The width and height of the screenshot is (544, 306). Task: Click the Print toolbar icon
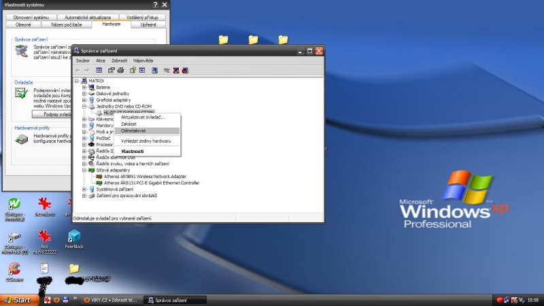point(120,71)
